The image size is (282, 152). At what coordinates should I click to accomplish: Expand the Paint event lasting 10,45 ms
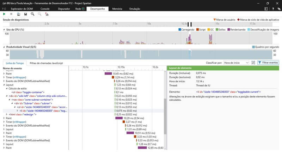pyautogui.click(x=4, y=74)
